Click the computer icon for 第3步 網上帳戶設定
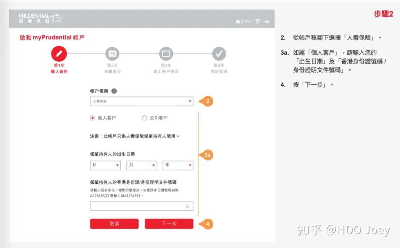Image resolution: width=400 pixels, height=248 pixels. point(165,54)
